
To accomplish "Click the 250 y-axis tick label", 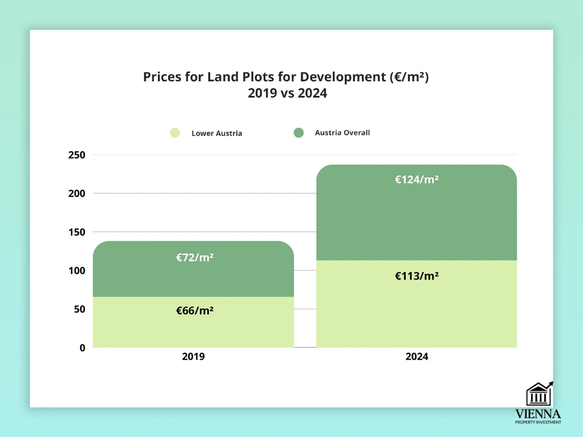I will 76,155.
